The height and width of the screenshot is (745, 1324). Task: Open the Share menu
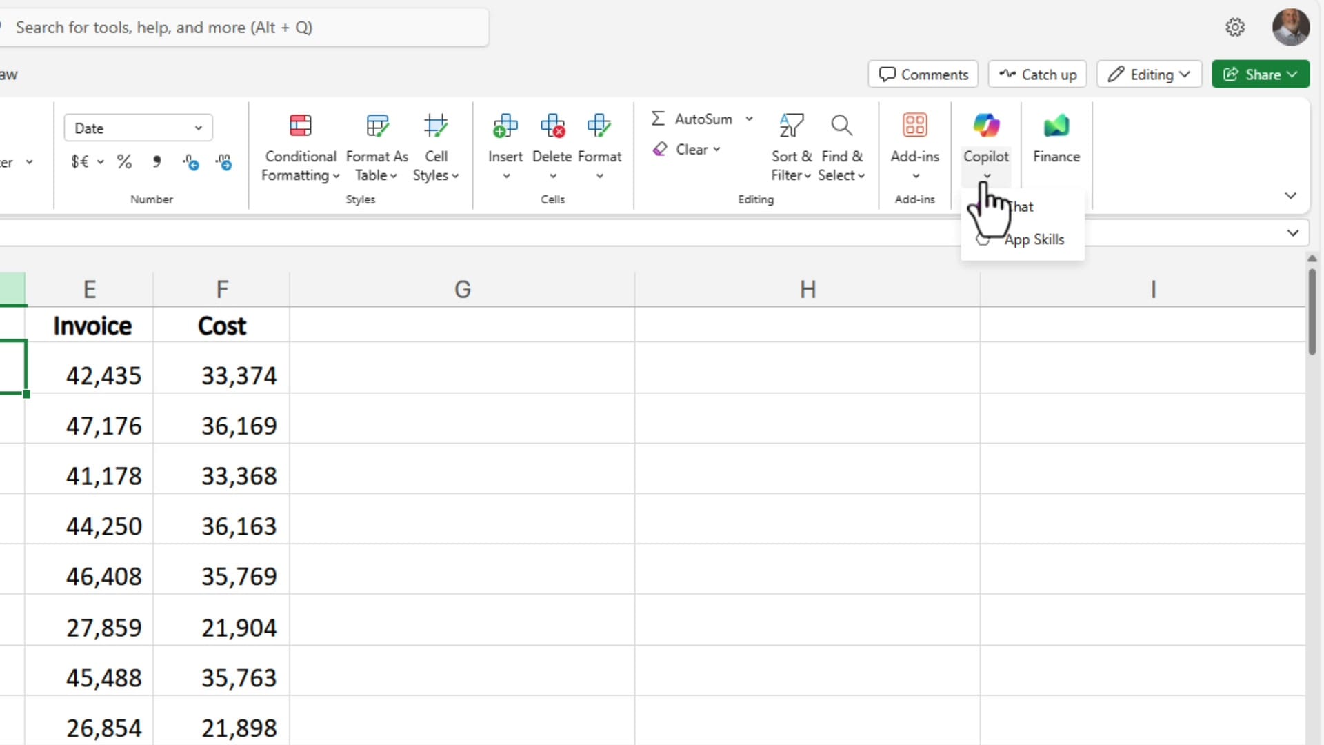tap(1261, 74)
